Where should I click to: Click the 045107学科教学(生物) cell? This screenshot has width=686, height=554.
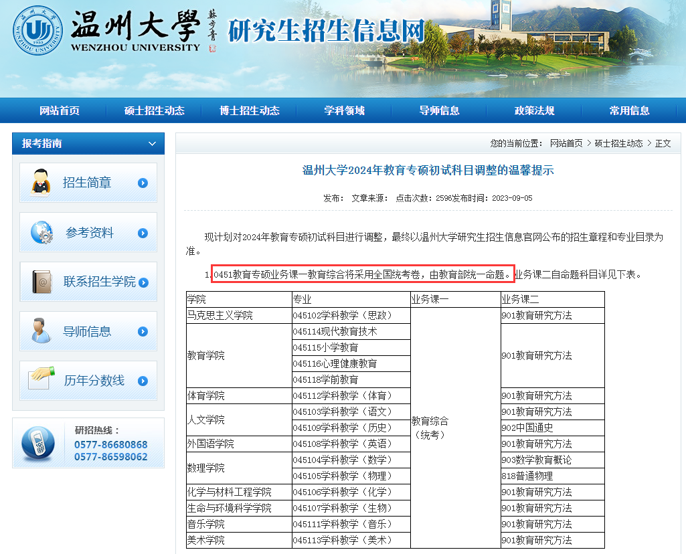point(351,508)
